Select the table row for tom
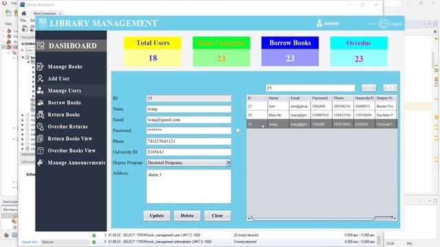Image resolution: width=440 pixels, height=247 pixels. coord(322,106)
